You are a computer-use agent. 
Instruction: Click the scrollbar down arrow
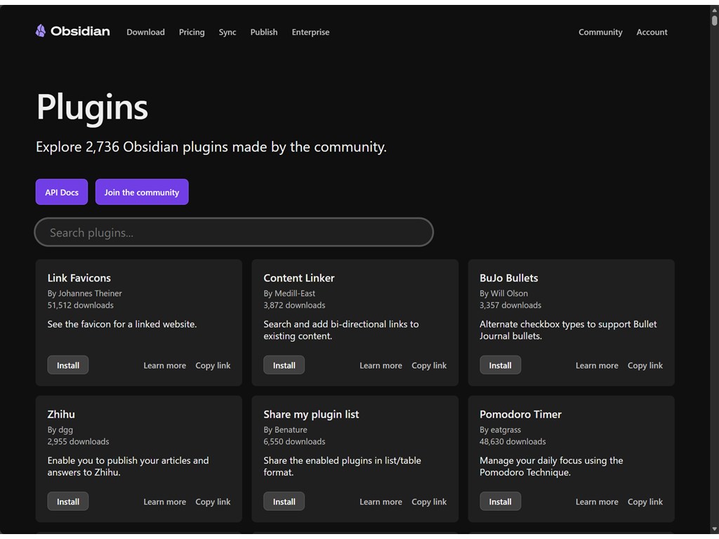(x=714, y=528)
